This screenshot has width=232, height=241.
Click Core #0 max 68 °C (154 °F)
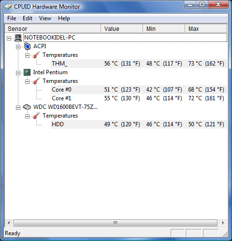click(x=206, y=90)
